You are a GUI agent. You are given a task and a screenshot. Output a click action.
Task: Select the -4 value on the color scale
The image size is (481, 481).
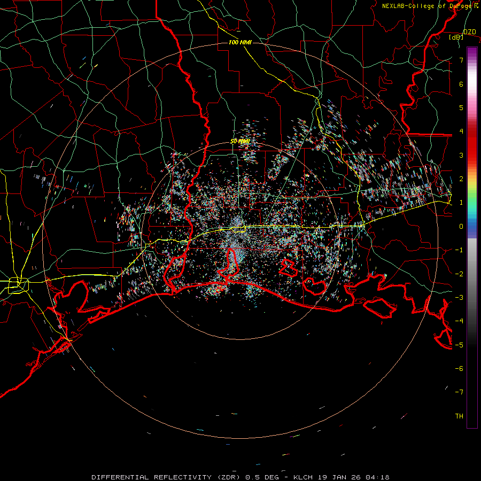(x=459, y=321)
